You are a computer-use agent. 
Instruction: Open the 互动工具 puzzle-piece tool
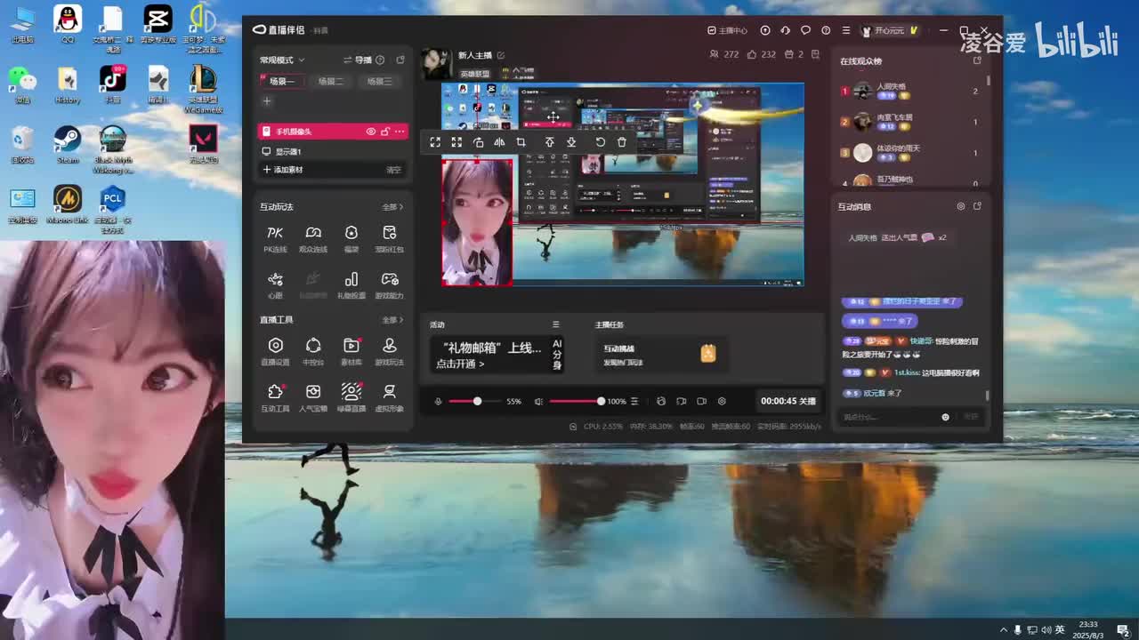275,398
